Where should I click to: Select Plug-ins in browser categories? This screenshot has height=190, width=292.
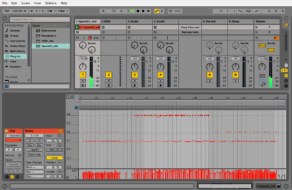pyautogui.click(x=15, y=57)
